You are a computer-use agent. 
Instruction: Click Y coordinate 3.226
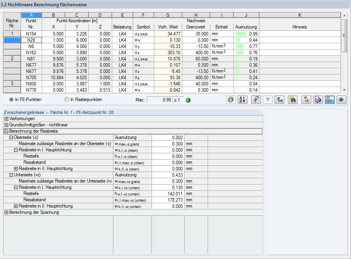(77, 34)
